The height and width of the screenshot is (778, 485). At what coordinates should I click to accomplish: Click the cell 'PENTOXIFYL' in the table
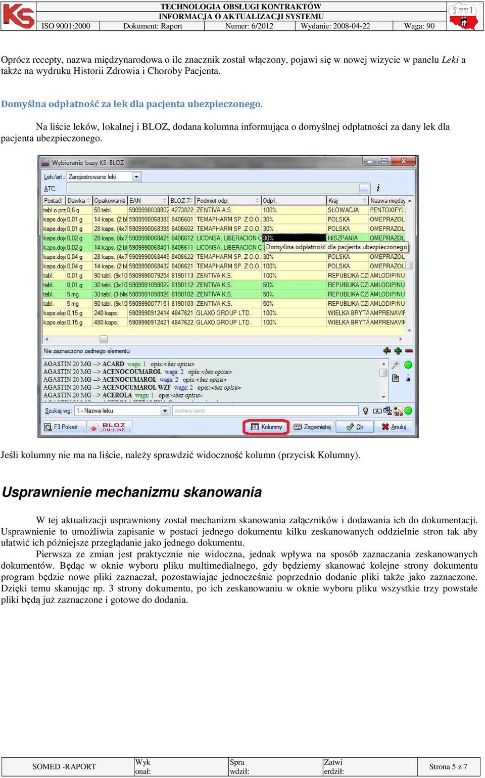387,210
